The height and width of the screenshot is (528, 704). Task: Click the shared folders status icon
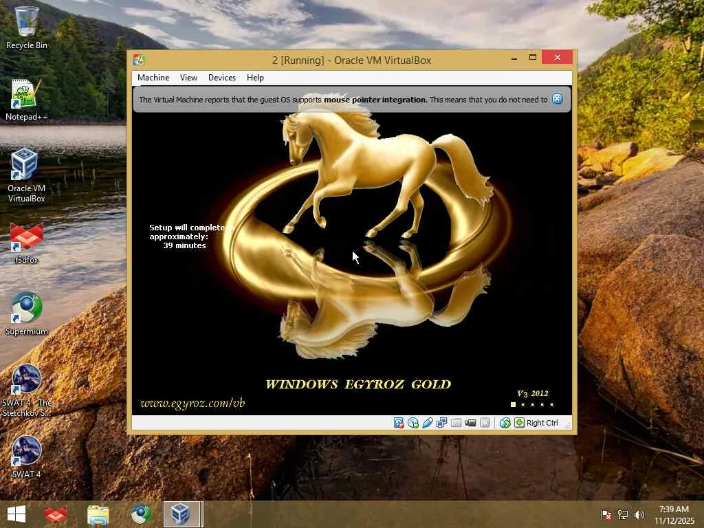[456, 423]
